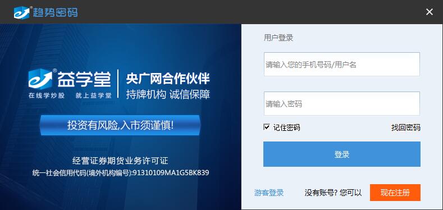Click the 趋势密码 logo icon in title bar
The width and height of the screenshot is (443, 210).
click(22, 12)
